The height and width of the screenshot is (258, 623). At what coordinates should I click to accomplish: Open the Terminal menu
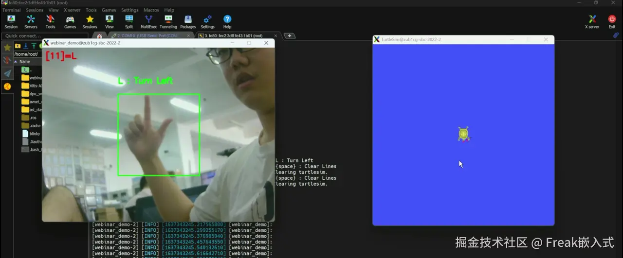point(11,10)
